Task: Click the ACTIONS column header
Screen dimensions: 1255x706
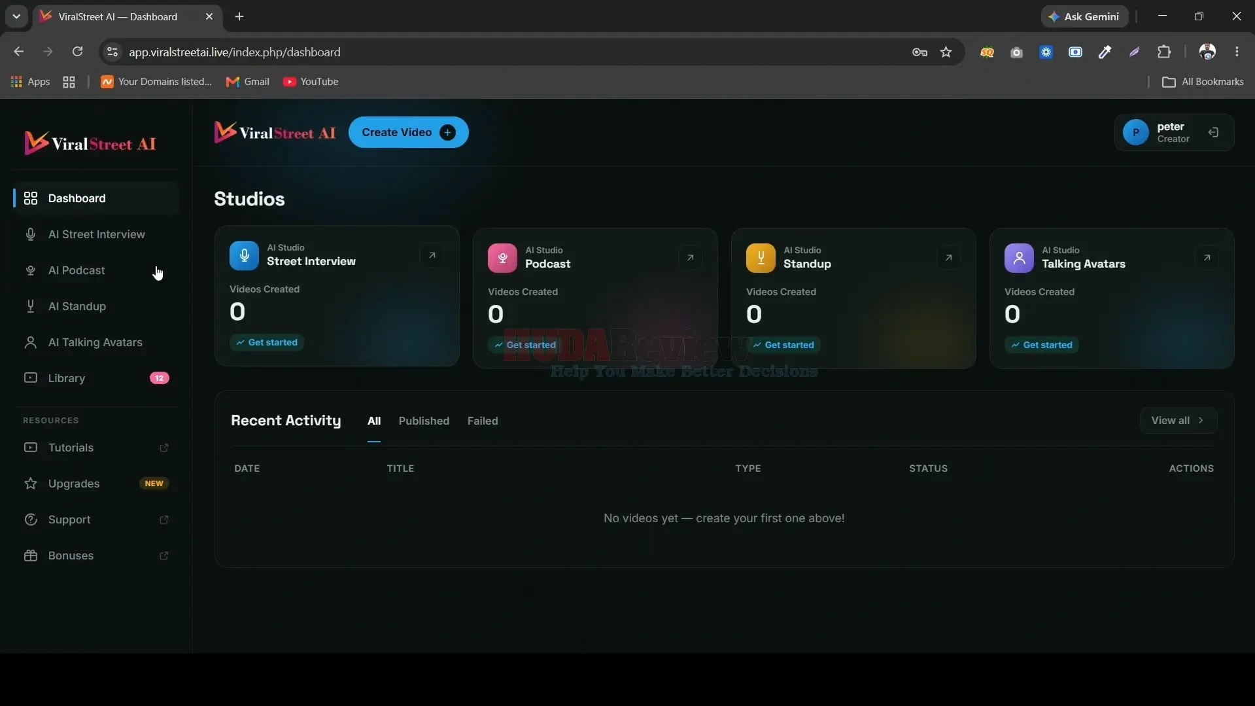Action: [1192, 468]
